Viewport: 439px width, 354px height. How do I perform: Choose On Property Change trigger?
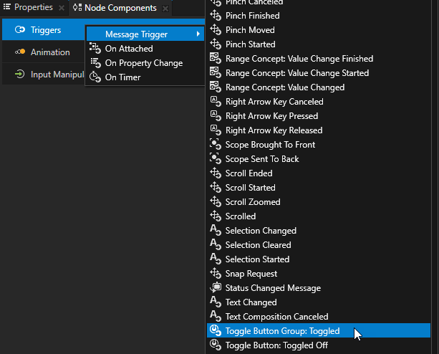(x=145, y=63)
